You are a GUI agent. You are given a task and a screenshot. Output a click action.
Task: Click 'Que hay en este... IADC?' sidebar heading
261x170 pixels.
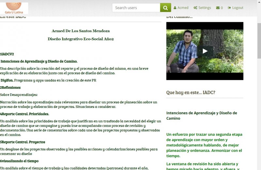[x=191, y=92]
